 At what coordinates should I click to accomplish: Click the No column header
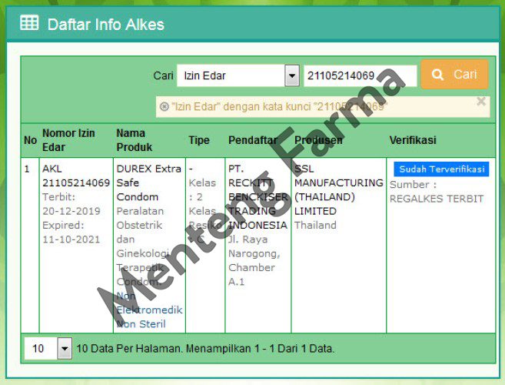pos(30,140)
